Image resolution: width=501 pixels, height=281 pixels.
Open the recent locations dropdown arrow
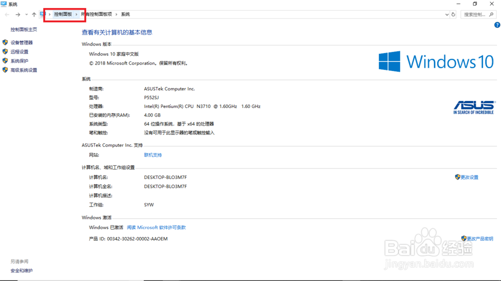tap(27, 14)
